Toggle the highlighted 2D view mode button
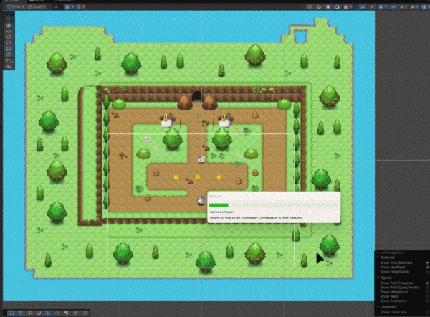 363,7
